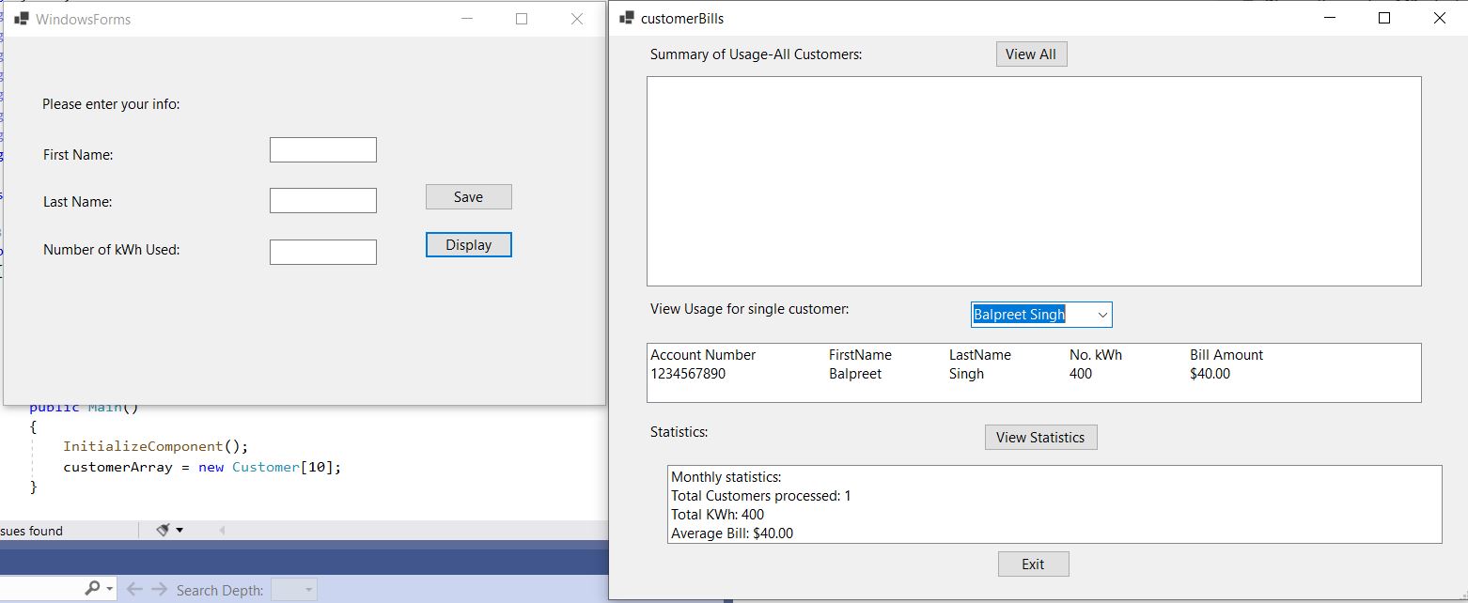Screen dimensions: 1468x603
Task: Click the Exit button
Action: pos(1033,564)
